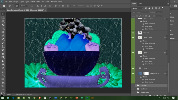The width and height of the screenshot is (178, 100).
Task: Select the Eraser tool
Action: point(3,54)
